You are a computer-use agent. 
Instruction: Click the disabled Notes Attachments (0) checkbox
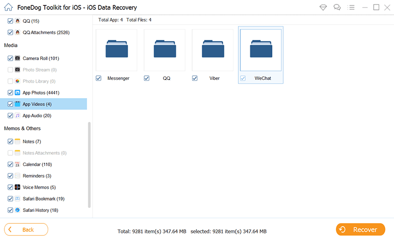click(10, 153)
